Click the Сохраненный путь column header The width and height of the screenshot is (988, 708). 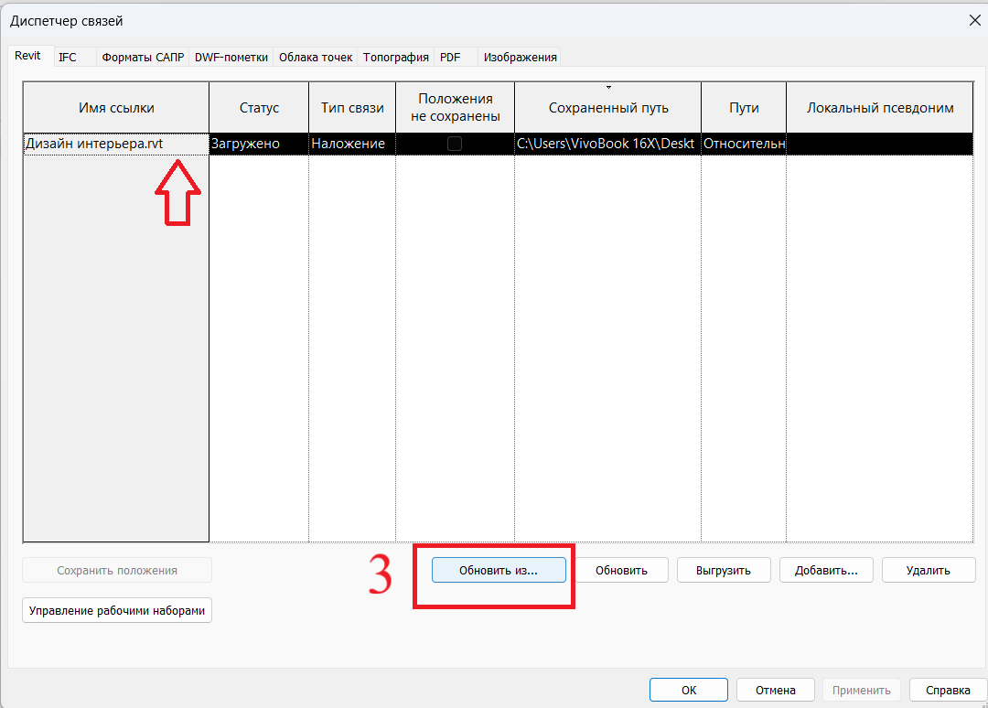click(608, 108)
